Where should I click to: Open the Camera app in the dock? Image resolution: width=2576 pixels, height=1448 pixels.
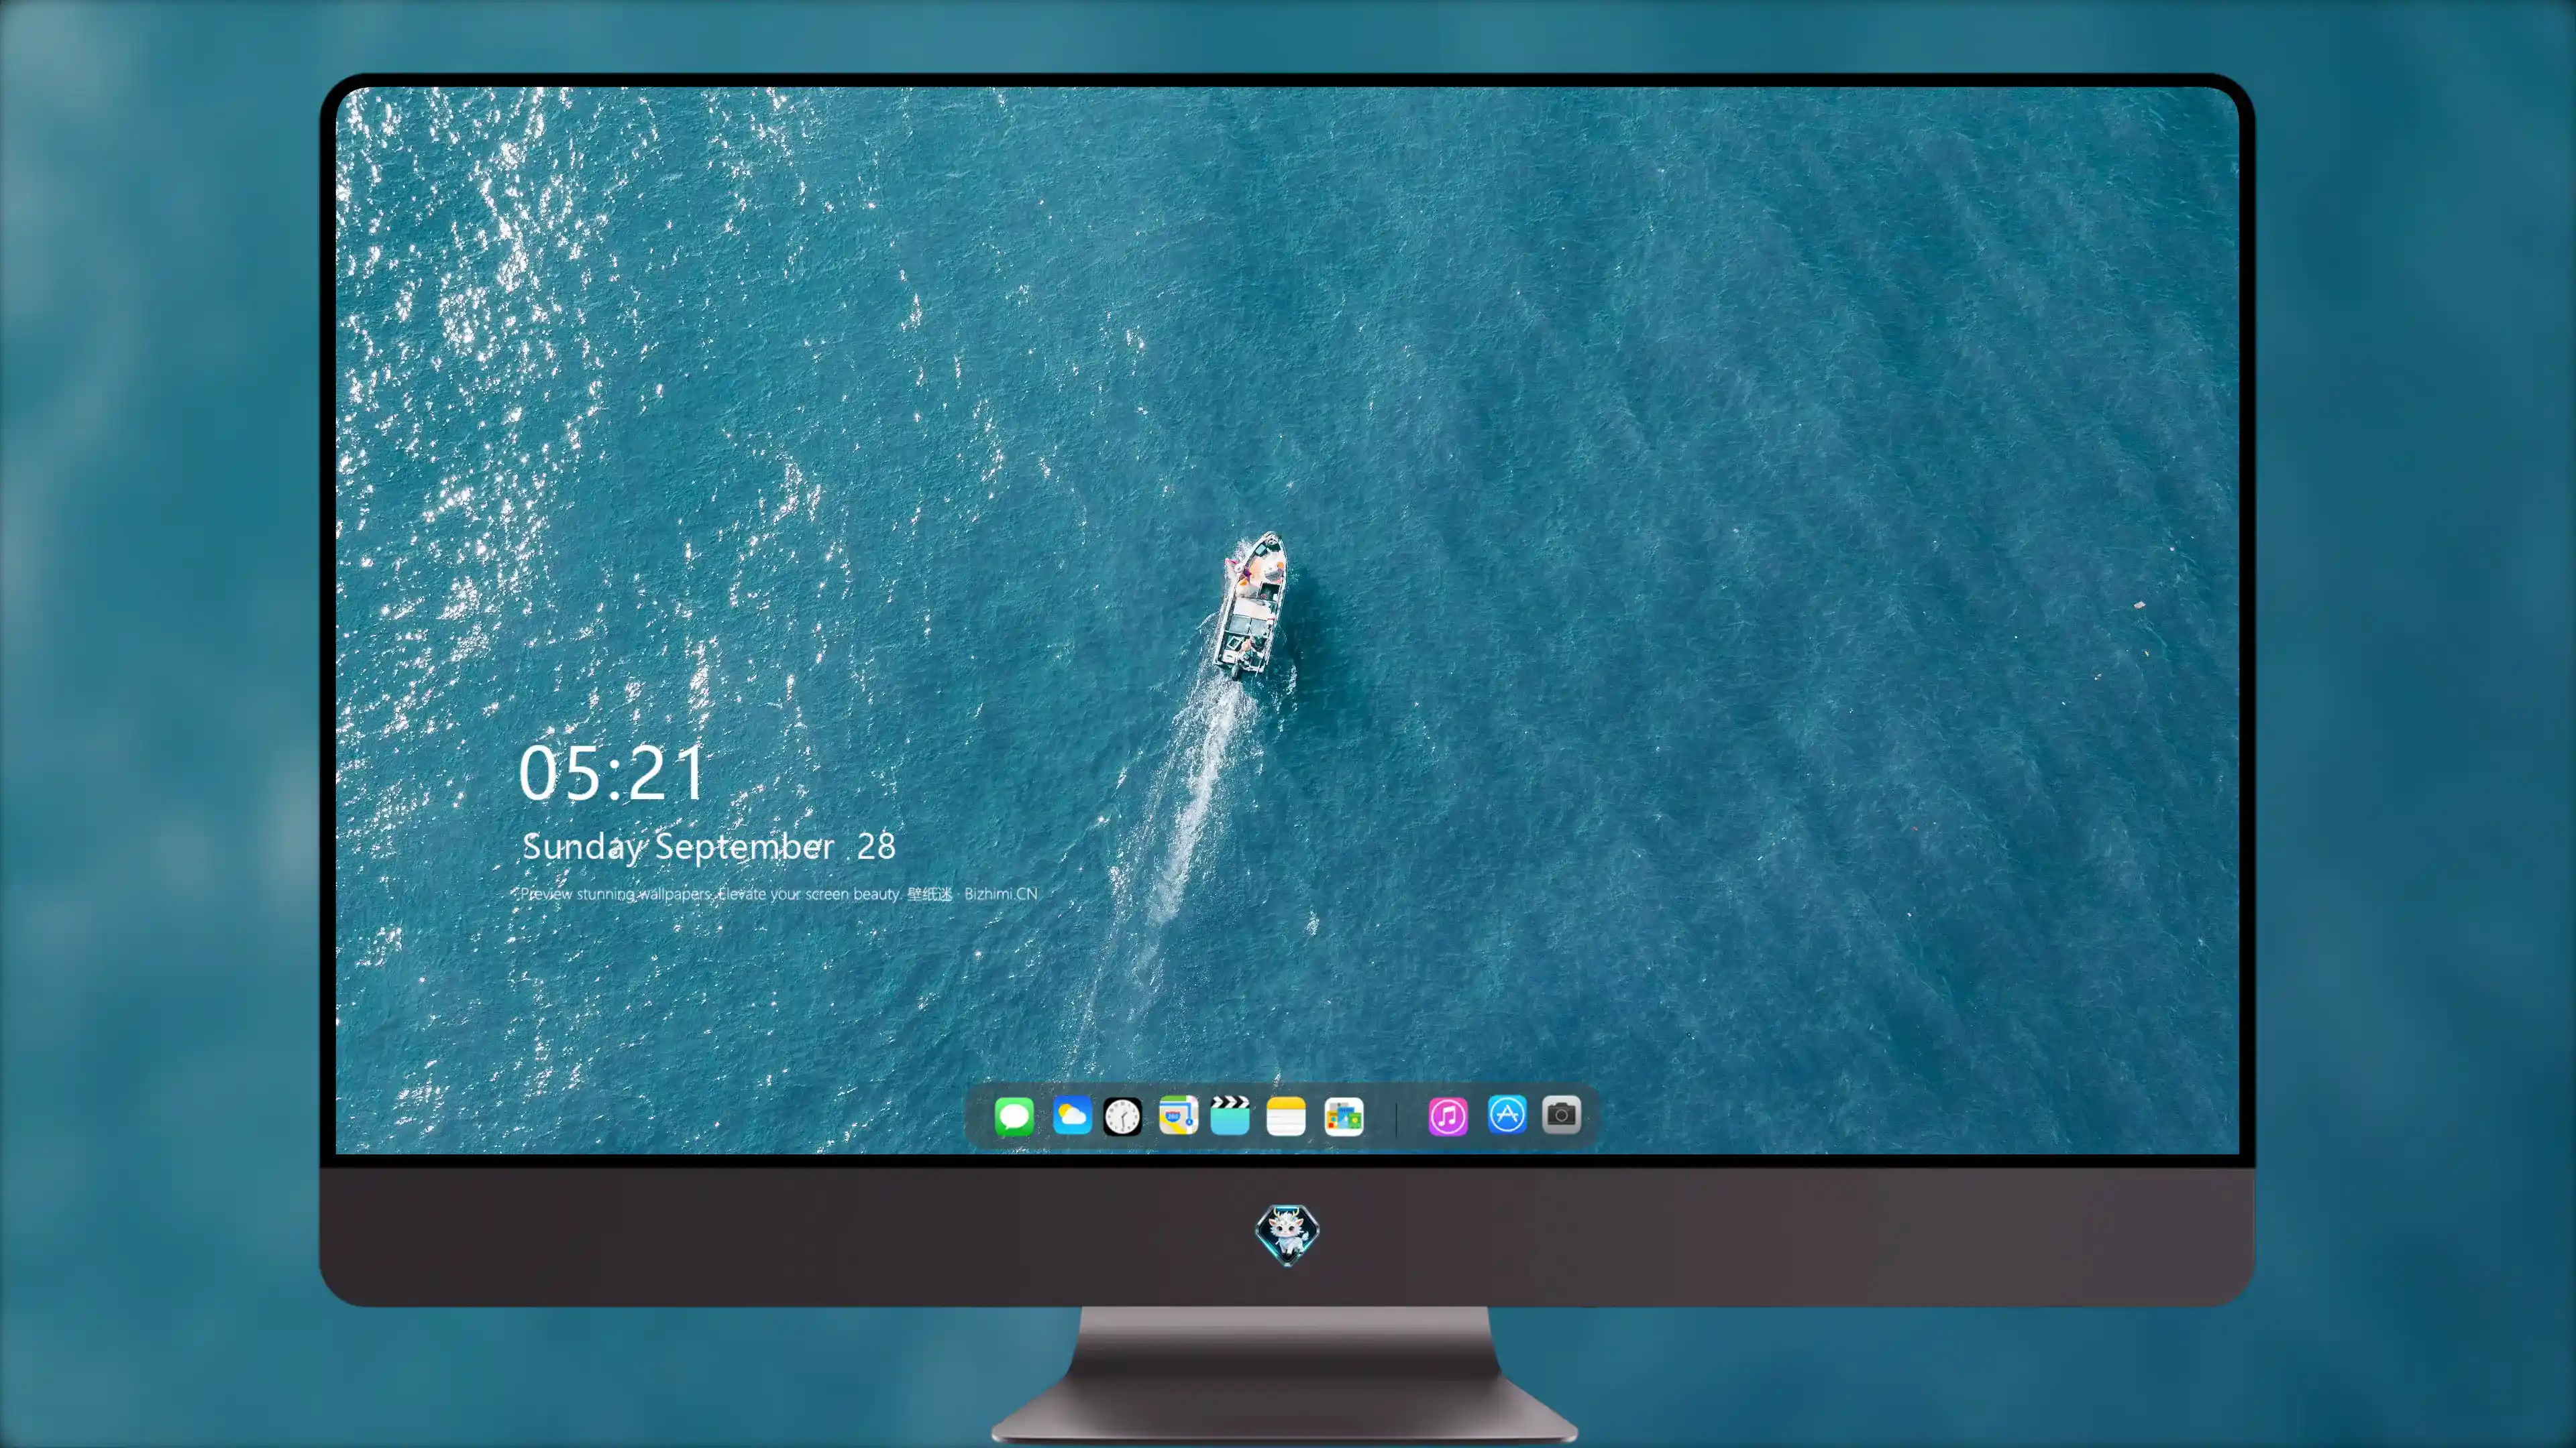pos(1561,1114)
